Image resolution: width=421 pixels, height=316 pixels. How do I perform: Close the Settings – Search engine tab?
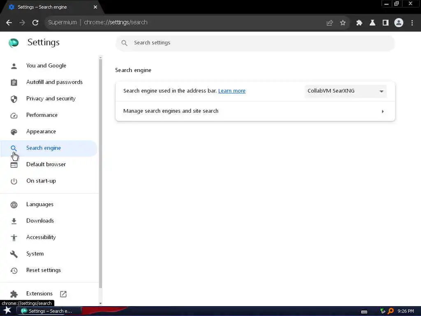point(95,7)
